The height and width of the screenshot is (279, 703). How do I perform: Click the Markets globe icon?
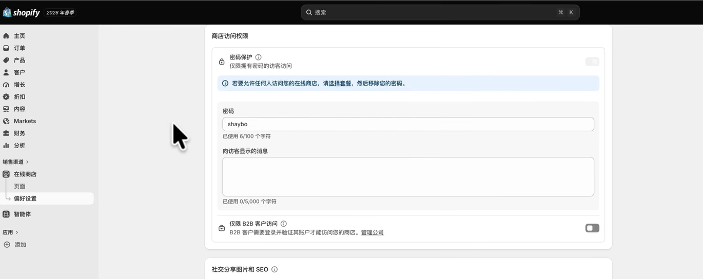(6, 122)
